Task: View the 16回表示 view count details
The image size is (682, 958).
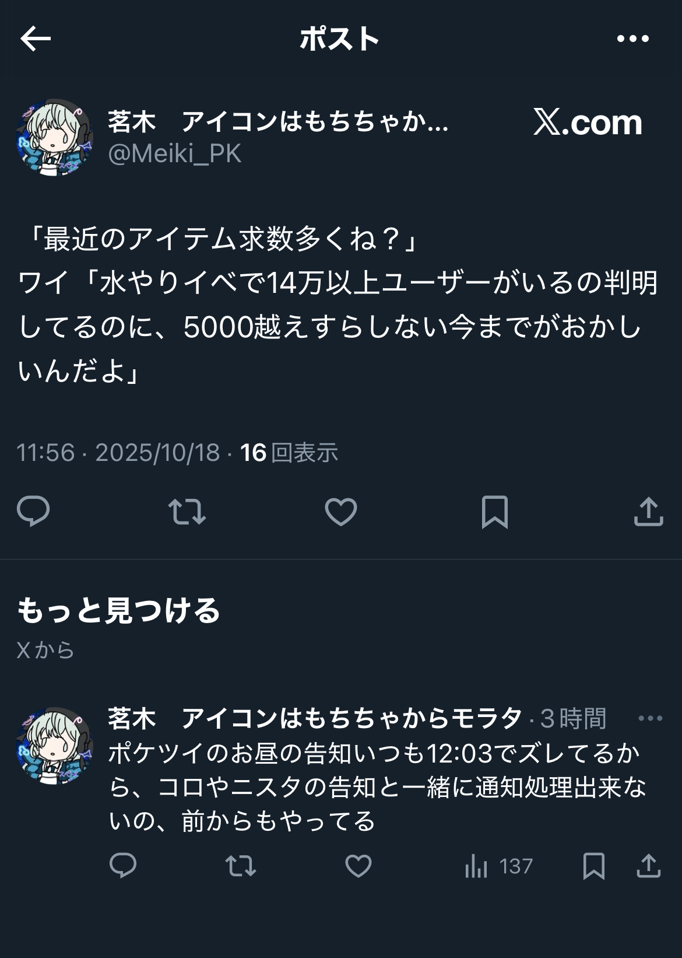Action: [x=289, y=453]
